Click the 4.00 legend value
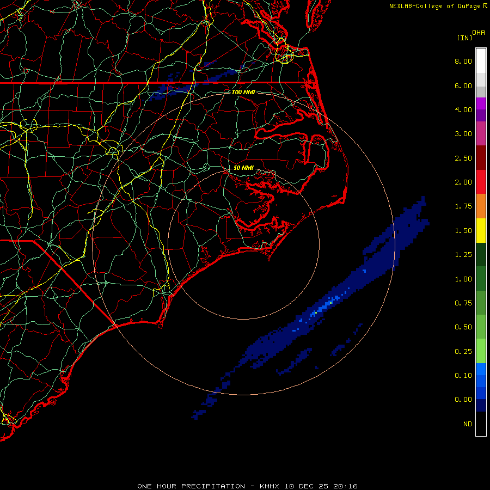Screen dimensions: 490x490 [463, 109]
